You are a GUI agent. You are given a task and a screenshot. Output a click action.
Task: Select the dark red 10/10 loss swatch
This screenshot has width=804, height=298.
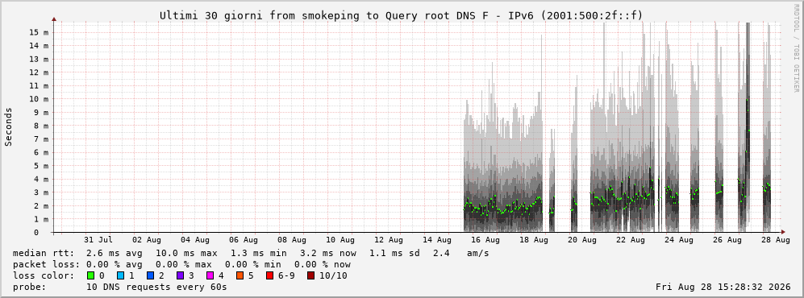pyautogui.click(x=310, y=275)
